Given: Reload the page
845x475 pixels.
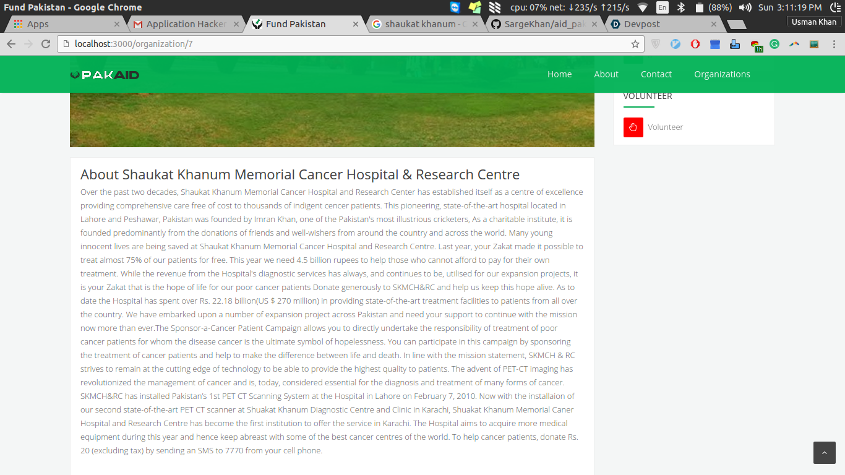Looking at the screenshot, I should click(45, 44).
